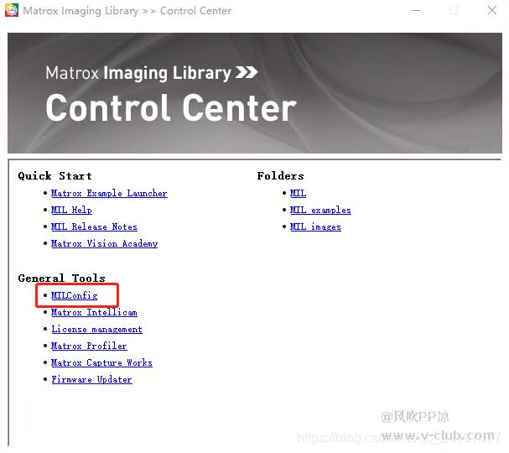Screen dimensions: 509x453
Task: Click the Folders heading
Action: (x=280, y=176)
